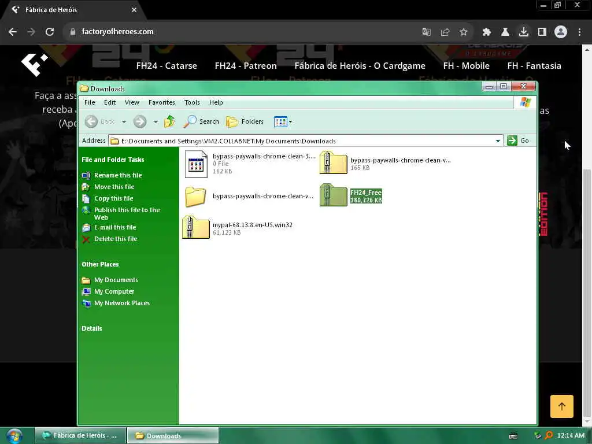This screenshot has width=592, height=444.
Task: Close the Fábrica de Heróis tab
Action: (134, 10)
